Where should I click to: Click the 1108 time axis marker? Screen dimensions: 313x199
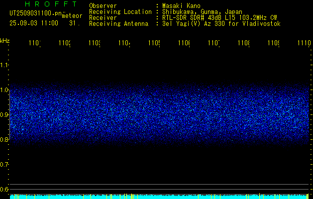pos(244,43)
